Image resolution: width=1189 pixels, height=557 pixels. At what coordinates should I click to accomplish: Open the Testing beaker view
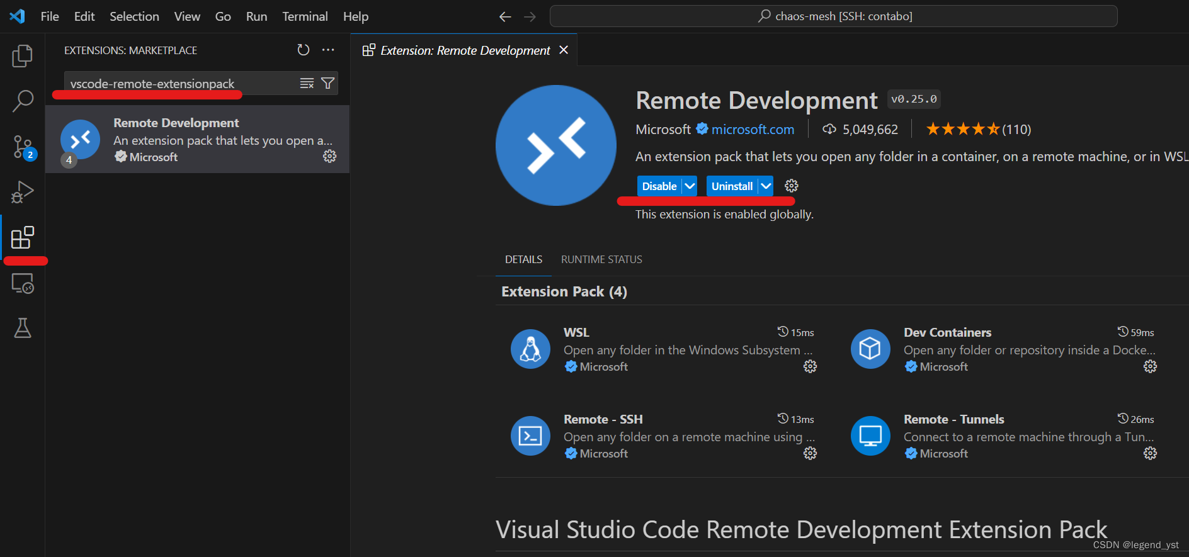point(23,328)
